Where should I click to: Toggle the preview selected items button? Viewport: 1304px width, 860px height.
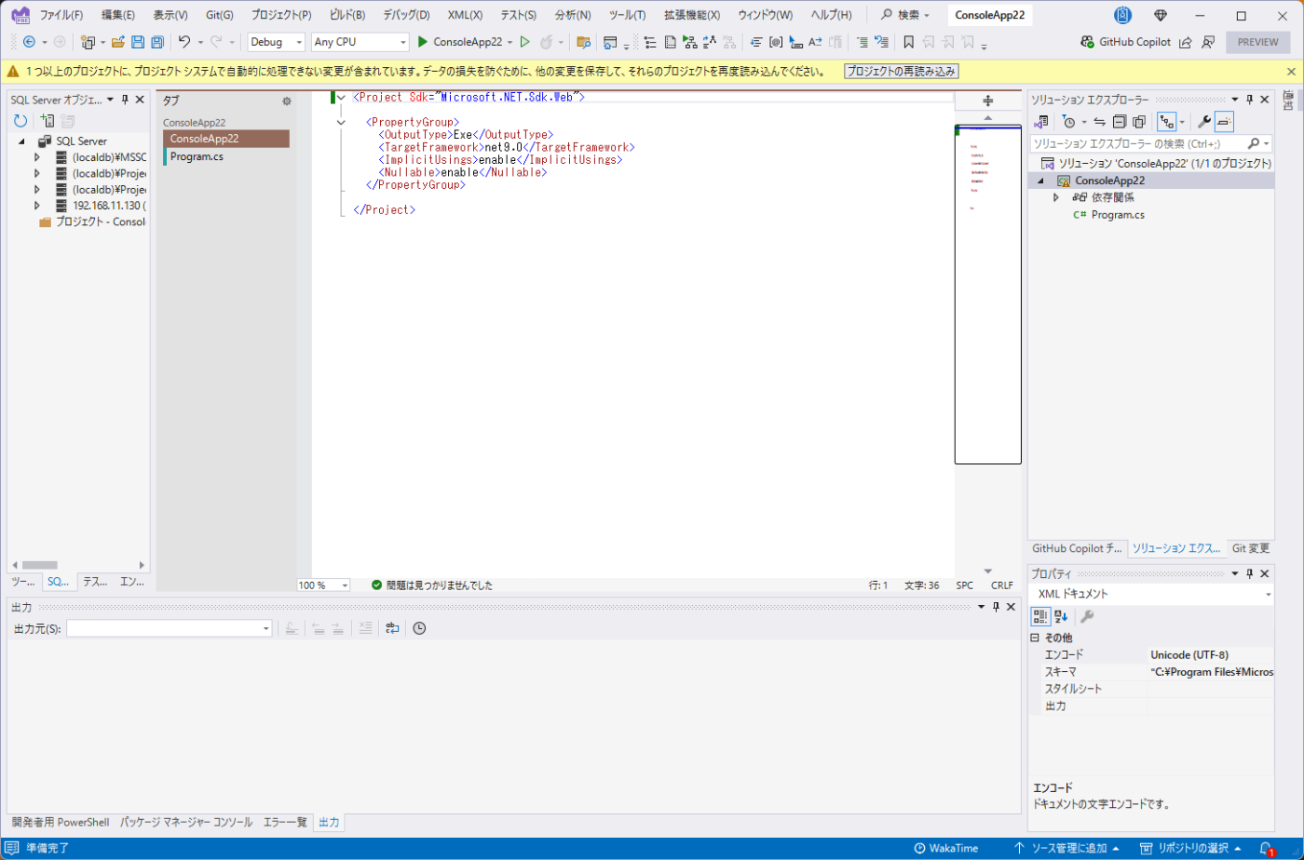1224,122
